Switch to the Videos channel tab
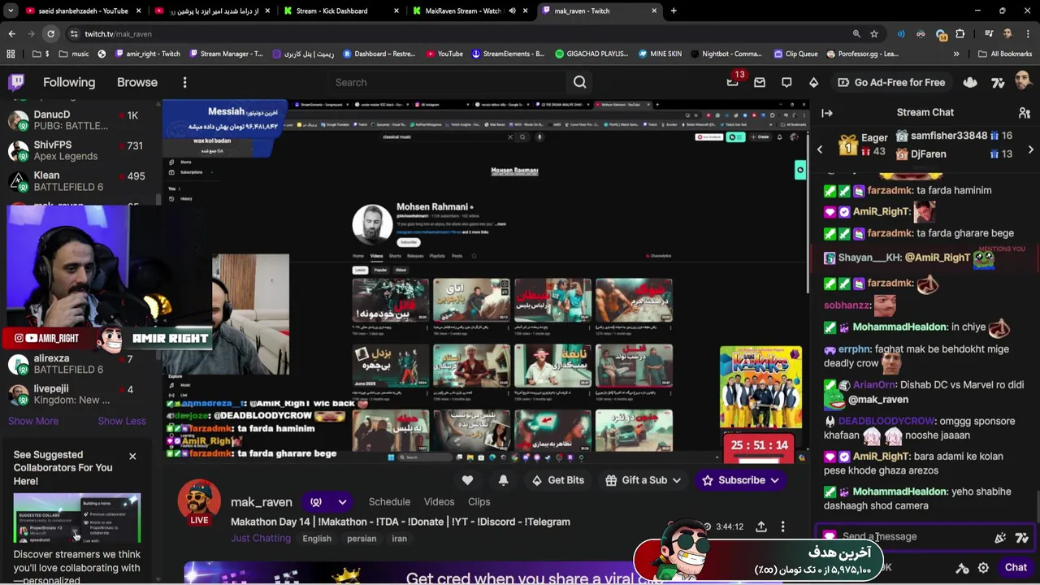This screenshot has height=585, width=1040. [439, 502]
